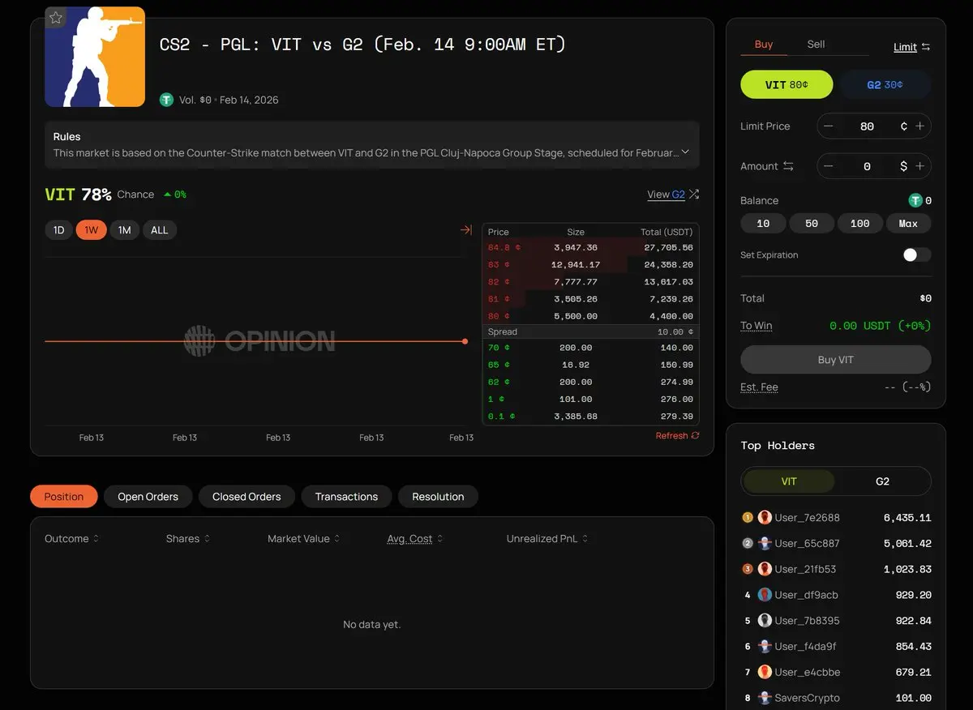Open User_e4cbbe holder avatar
Viewport: 973px width, 710px height.
point(765,672)
